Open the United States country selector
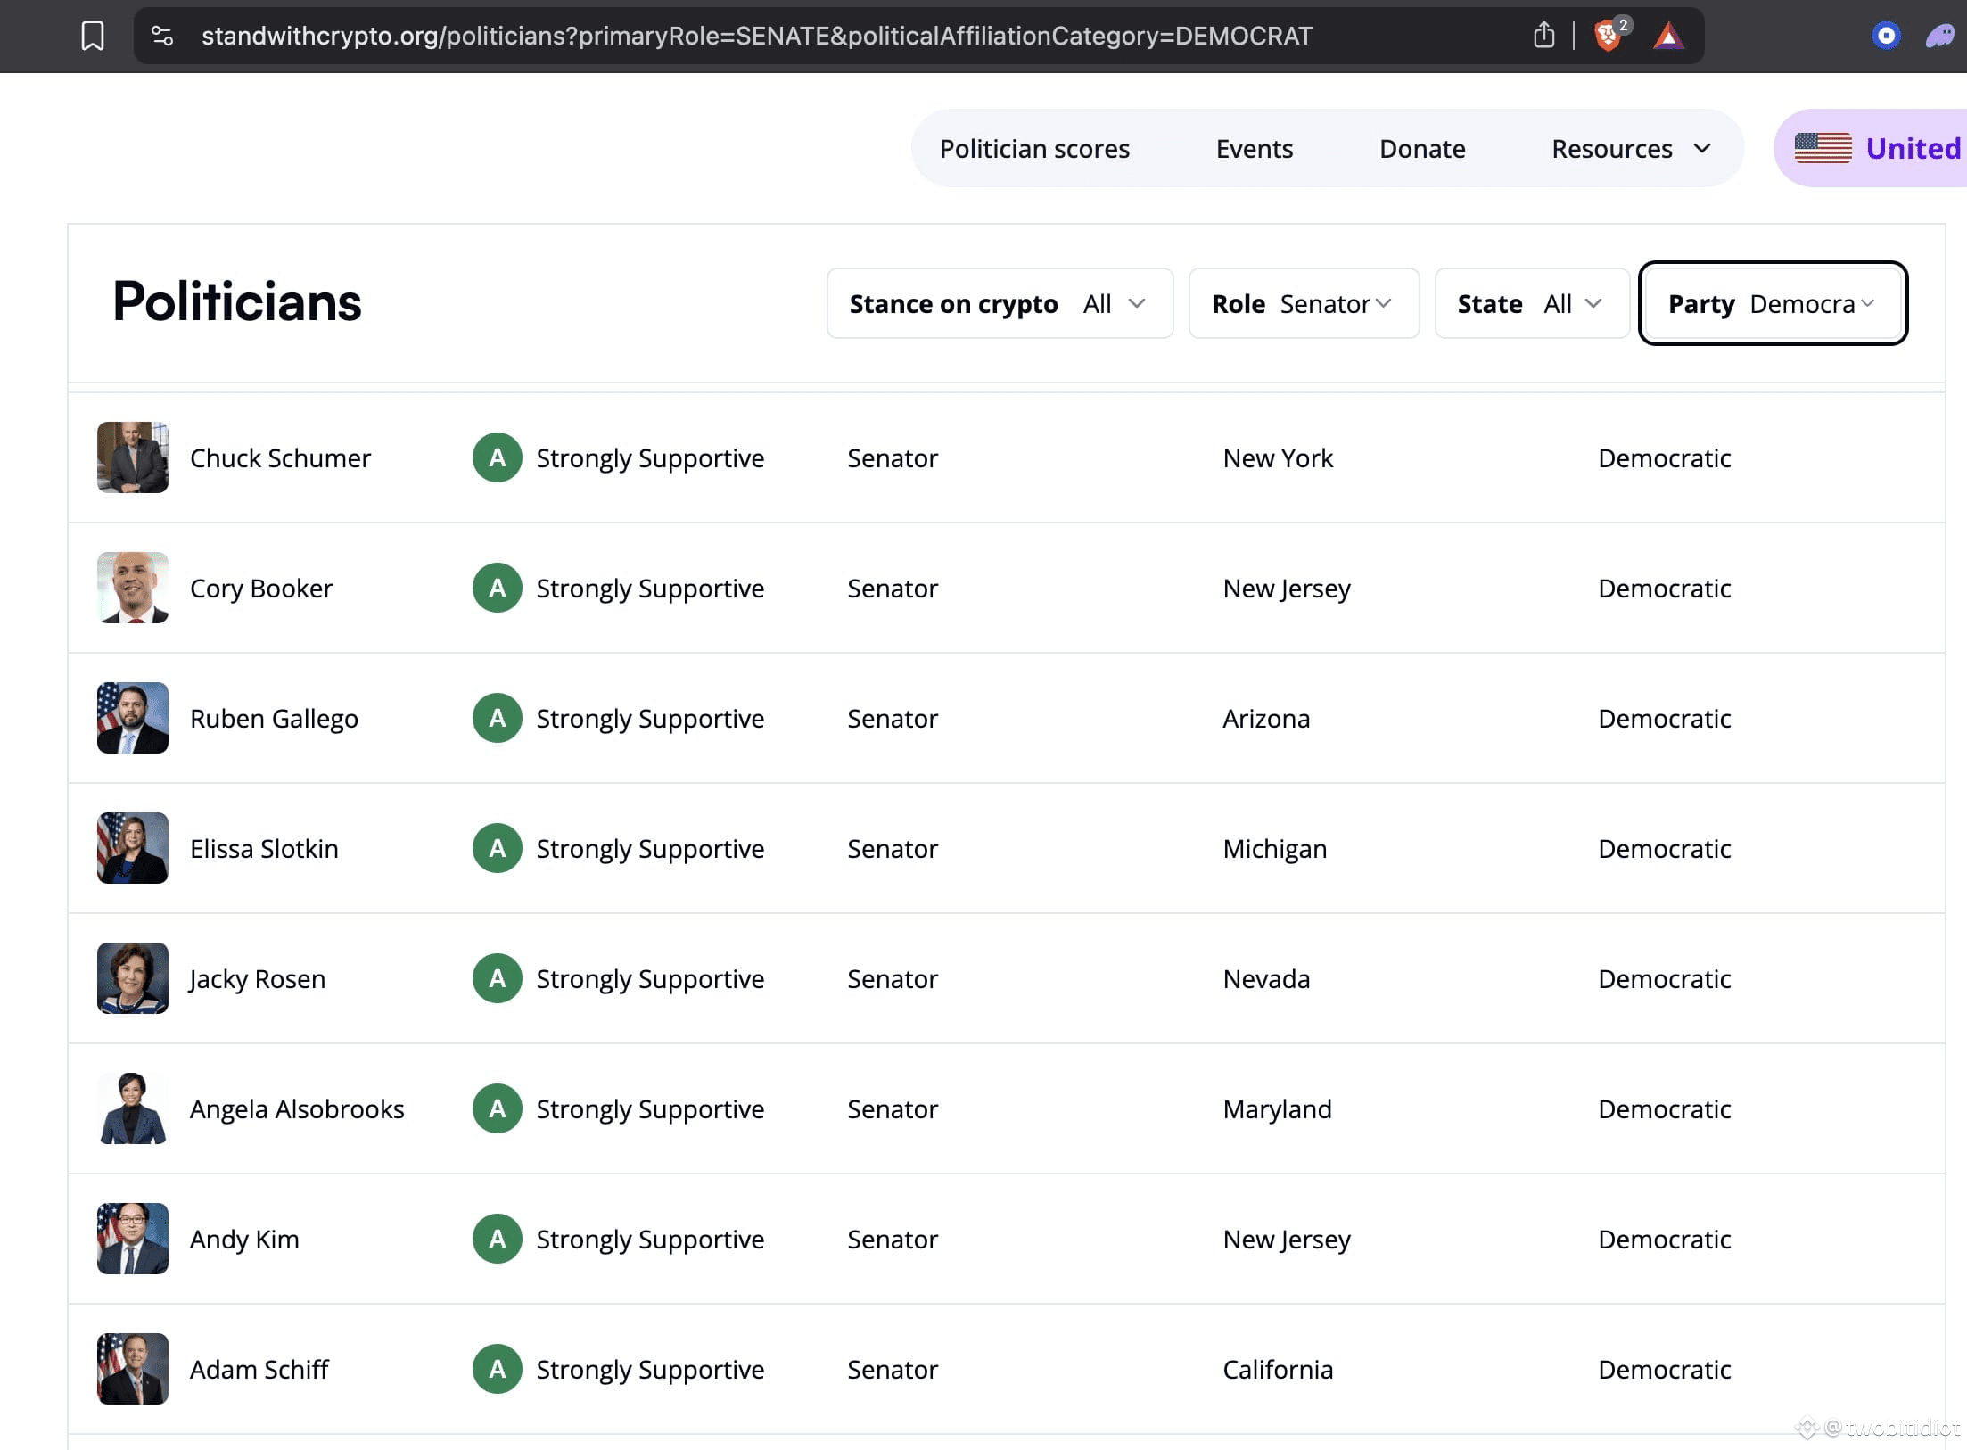The height and width of the screenshot is (1450, 1967). (x=1871, y=148)
